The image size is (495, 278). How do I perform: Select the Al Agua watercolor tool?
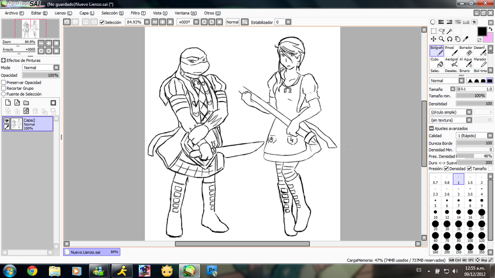pos(465,62)
